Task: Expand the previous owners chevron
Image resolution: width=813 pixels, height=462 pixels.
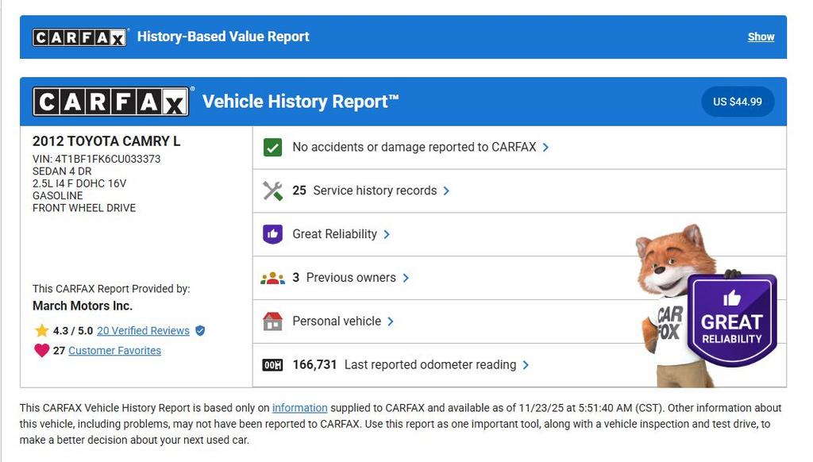Action: pyautogui.click(x=406, y=278)
